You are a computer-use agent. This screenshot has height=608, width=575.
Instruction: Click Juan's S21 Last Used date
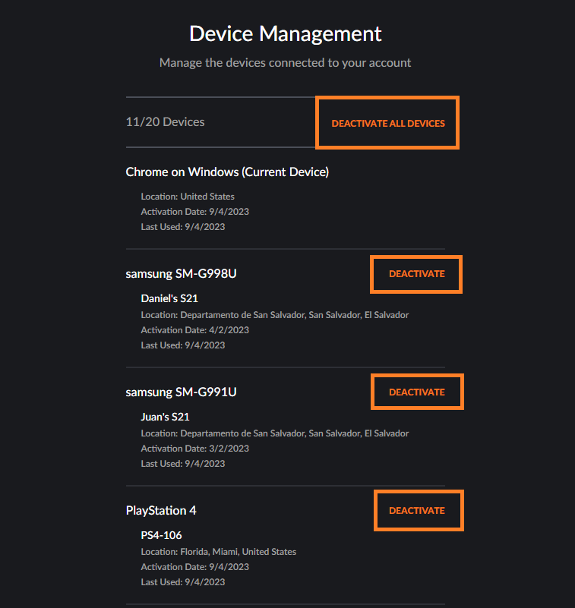pyautogui.click(x=183, y=463)
